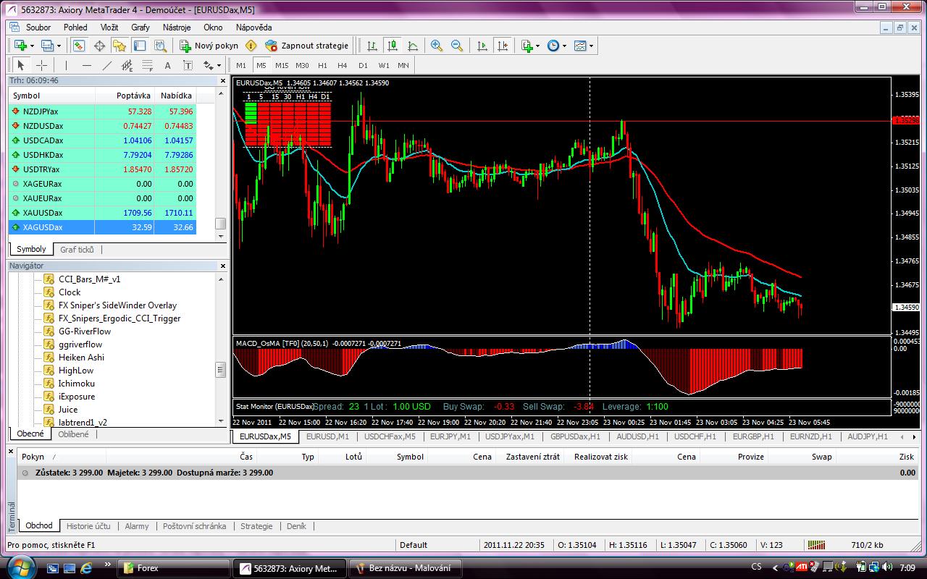Switch to MN timeframe
The image size is (927, 579).
403,65
